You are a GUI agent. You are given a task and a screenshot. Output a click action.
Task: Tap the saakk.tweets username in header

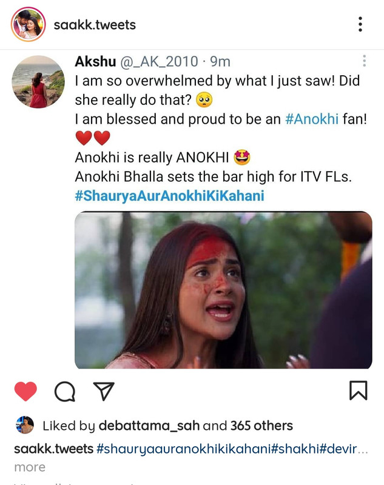point(95,25)
